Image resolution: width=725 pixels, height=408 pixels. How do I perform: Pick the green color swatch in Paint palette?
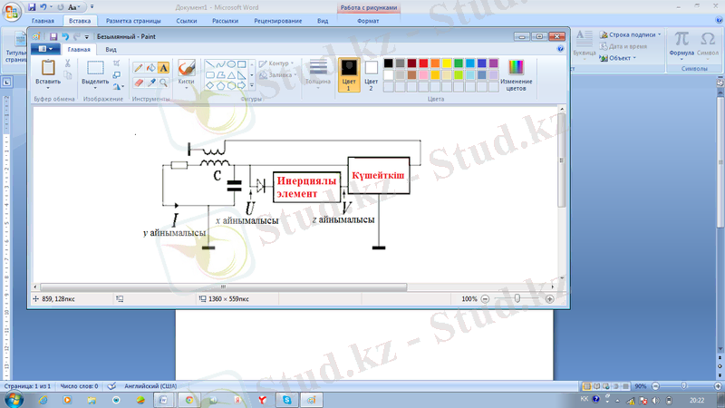click(459, 63)
